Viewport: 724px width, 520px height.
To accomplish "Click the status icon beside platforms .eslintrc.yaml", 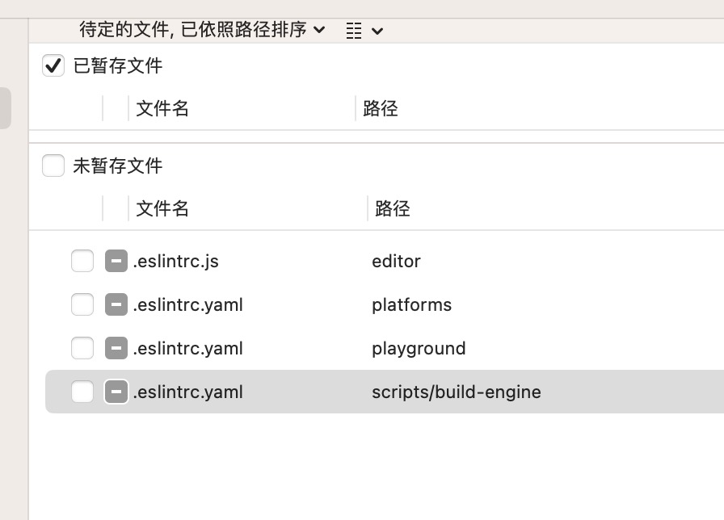I will point(116,304).
